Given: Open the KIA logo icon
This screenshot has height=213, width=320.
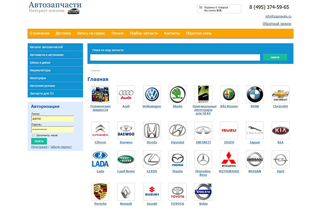Looking at the screenshot, I should tap(280, 130).
